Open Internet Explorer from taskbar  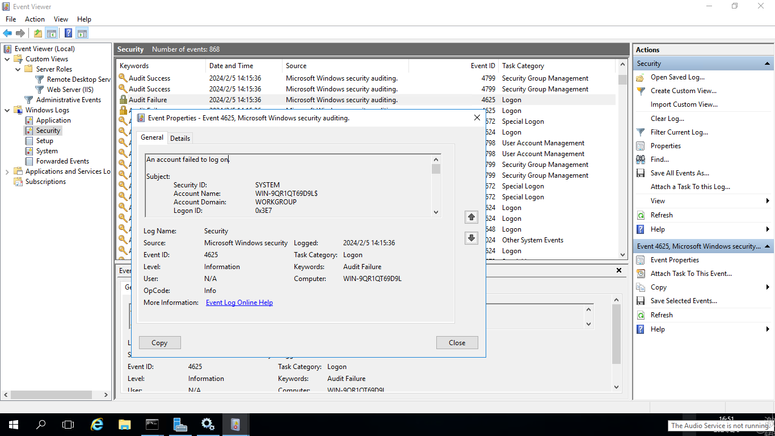[97, 424]
